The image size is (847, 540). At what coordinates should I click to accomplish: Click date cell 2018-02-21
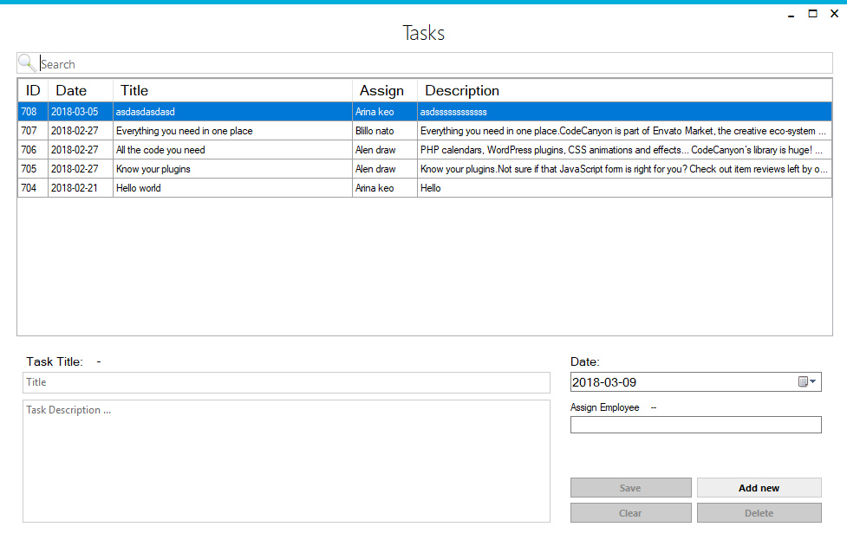(81, 188)
